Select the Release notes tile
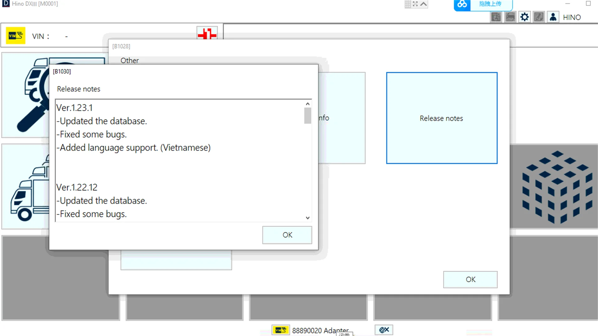598x336 pixels. pyautogui.click(x=442, y=118)
